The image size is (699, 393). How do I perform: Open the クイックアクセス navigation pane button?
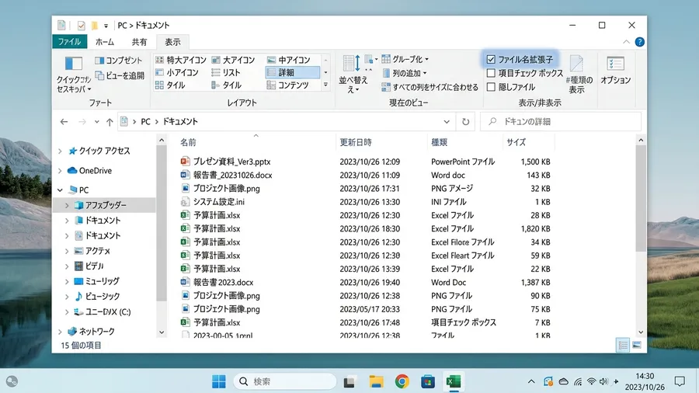(x=74, y=74)
